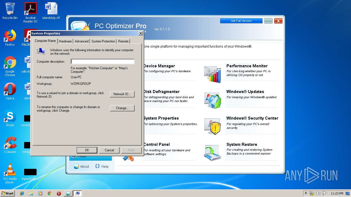
Task: Click Chrome icon in the taskbar
Action: tap(49, 193)
